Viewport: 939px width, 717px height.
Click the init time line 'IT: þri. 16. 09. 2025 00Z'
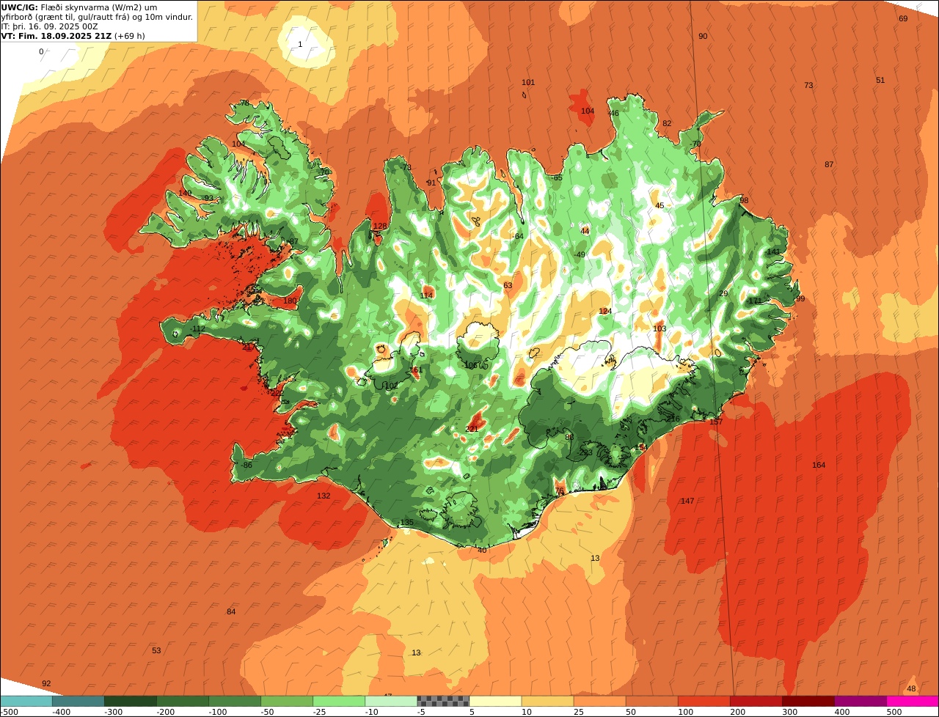click(50, 26)
